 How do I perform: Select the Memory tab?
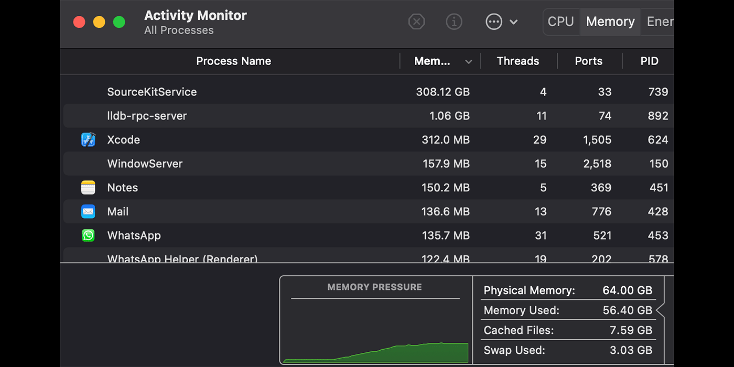pyautogui.click(x=610, y=21)
